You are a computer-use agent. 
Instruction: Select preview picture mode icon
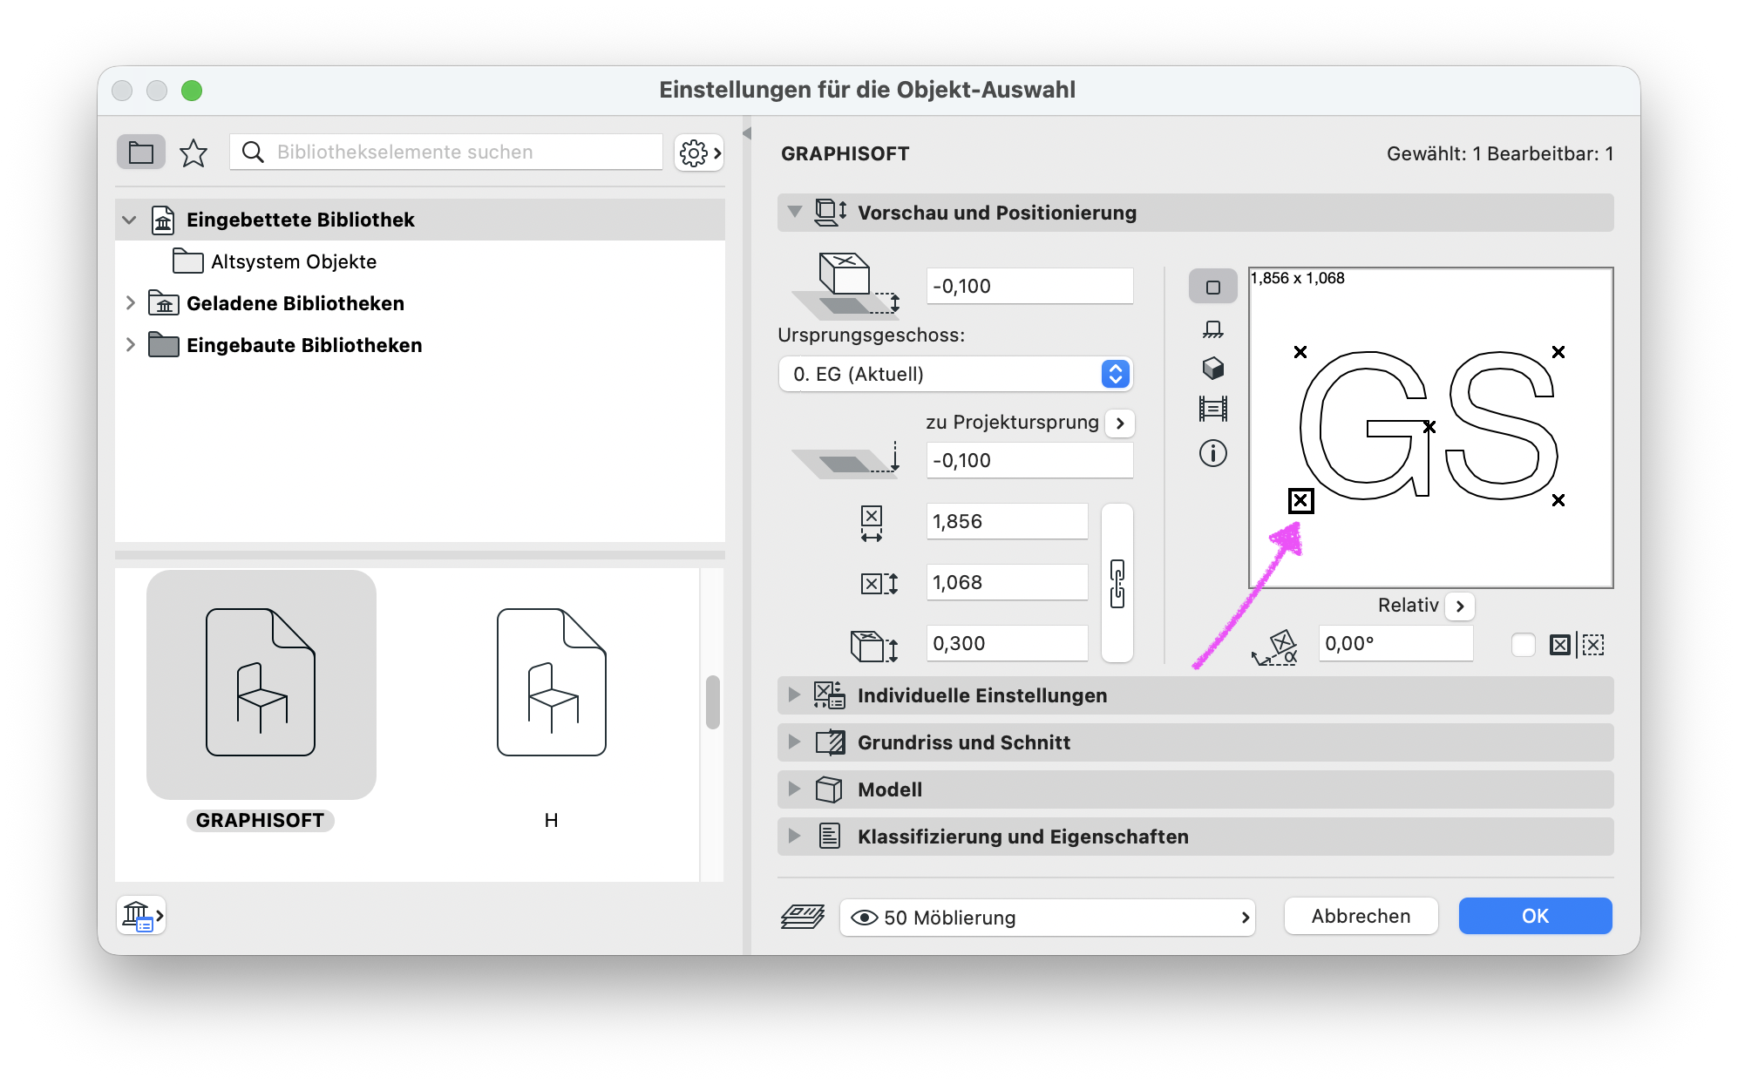tap(1212, 409)
